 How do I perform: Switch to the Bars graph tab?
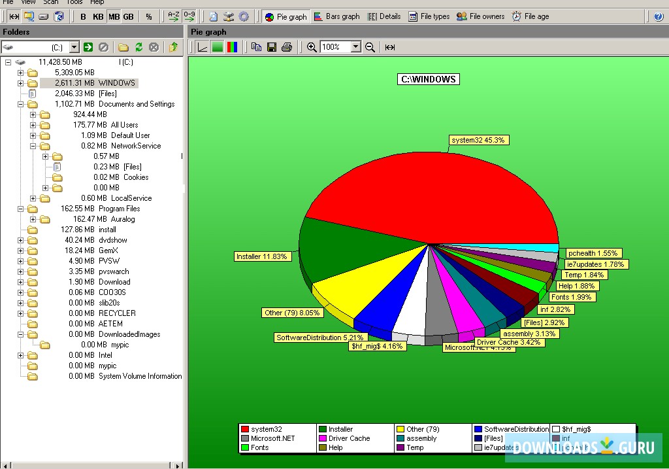click(x=336, y=16)
